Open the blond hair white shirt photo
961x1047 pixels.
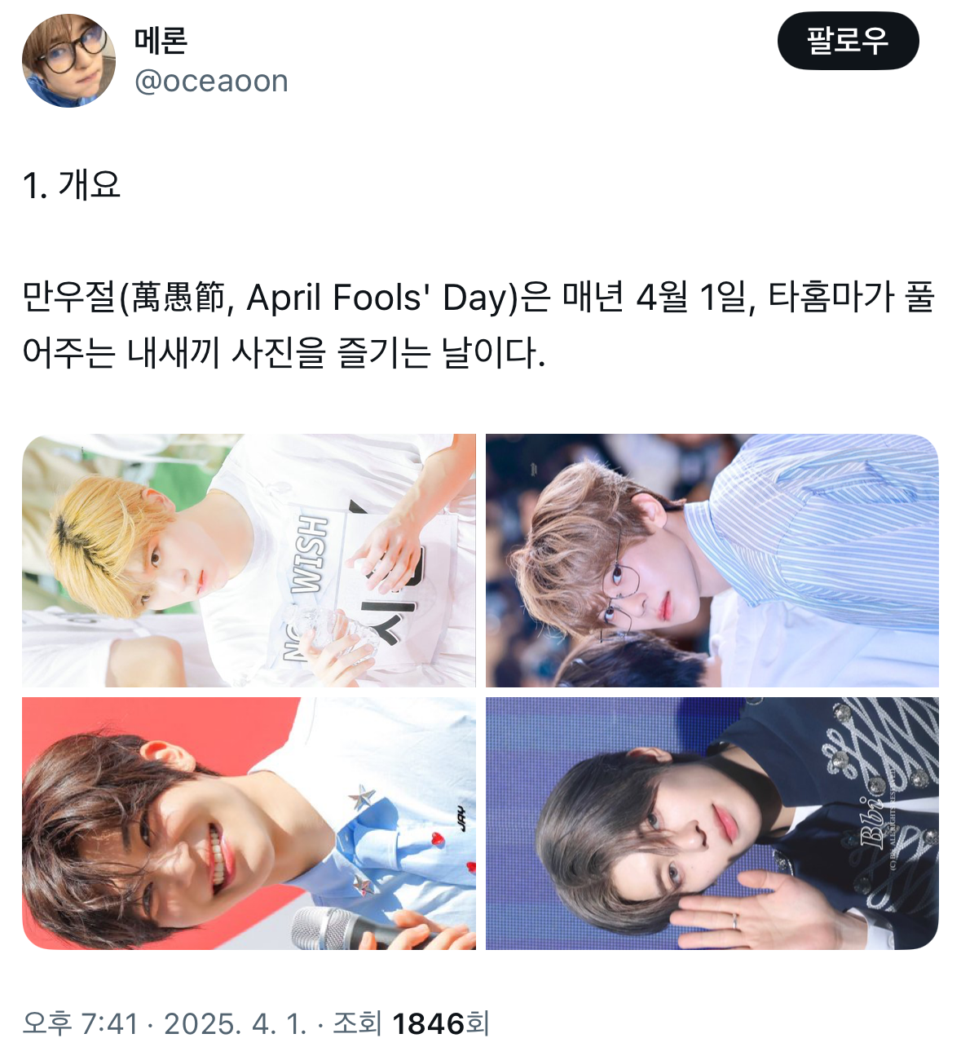[x=249, y=560]
